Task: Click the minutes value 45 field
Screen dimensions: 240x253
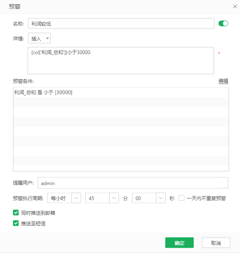Action: [97, 198]
